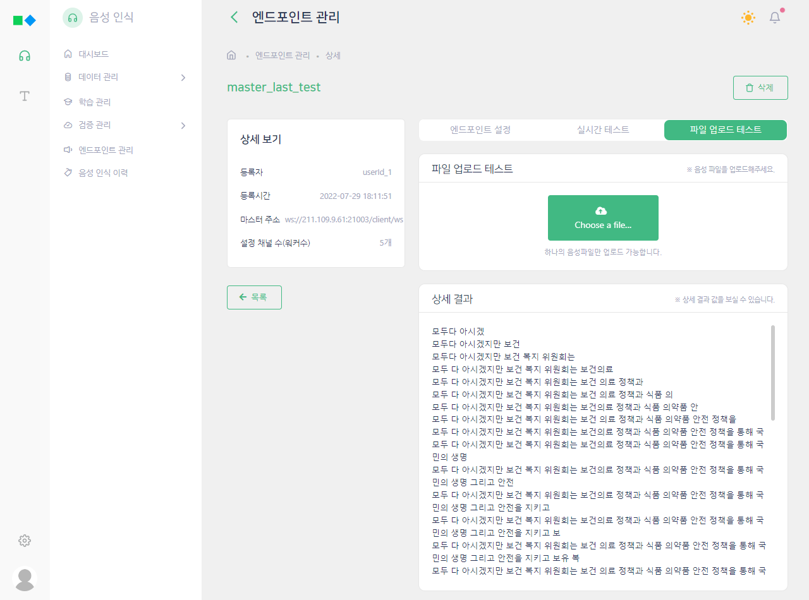Screen dimensions: 809x600
Task: Click the user profile avatar
Action: tap(25, 579)
